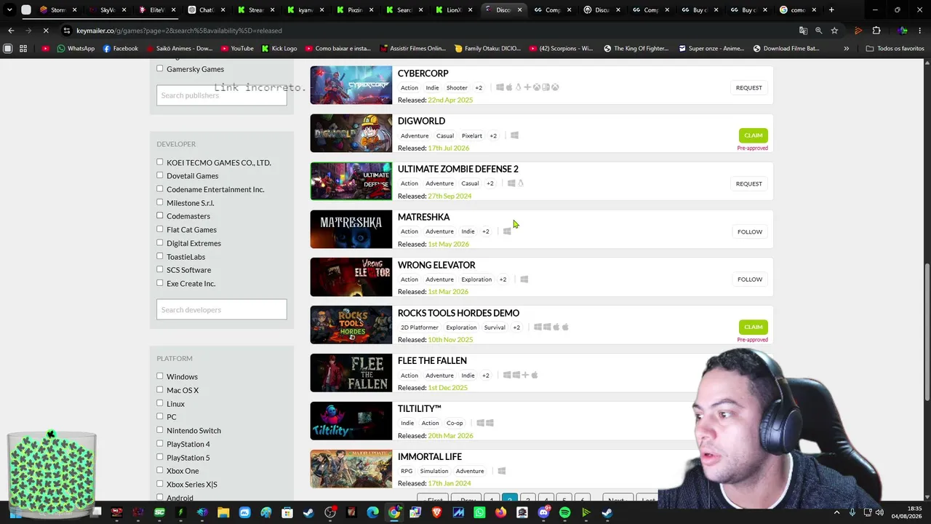Viewport: 931px width, 524px height.
Task: Open the apps grid in bookmarks bar
Action: click(23, 49)
